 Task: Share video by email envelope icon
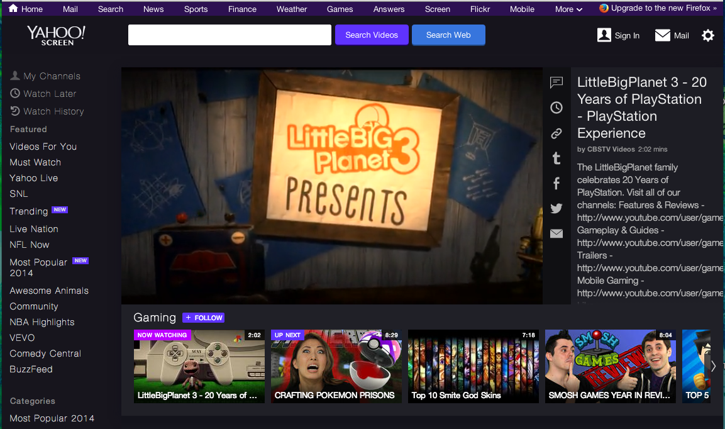tap(556, 233)
